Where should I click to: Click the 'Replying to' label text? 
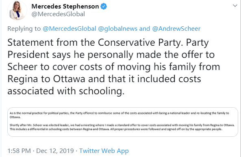tap(24, 29)
